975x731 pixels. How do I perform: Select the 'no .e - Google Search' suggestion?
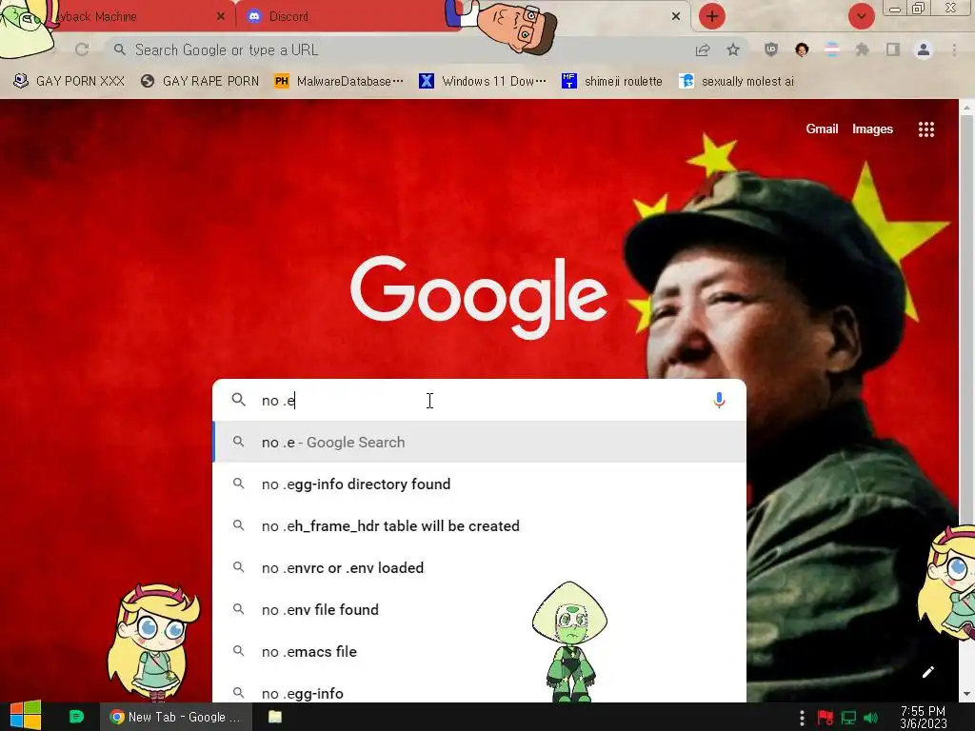479,442
